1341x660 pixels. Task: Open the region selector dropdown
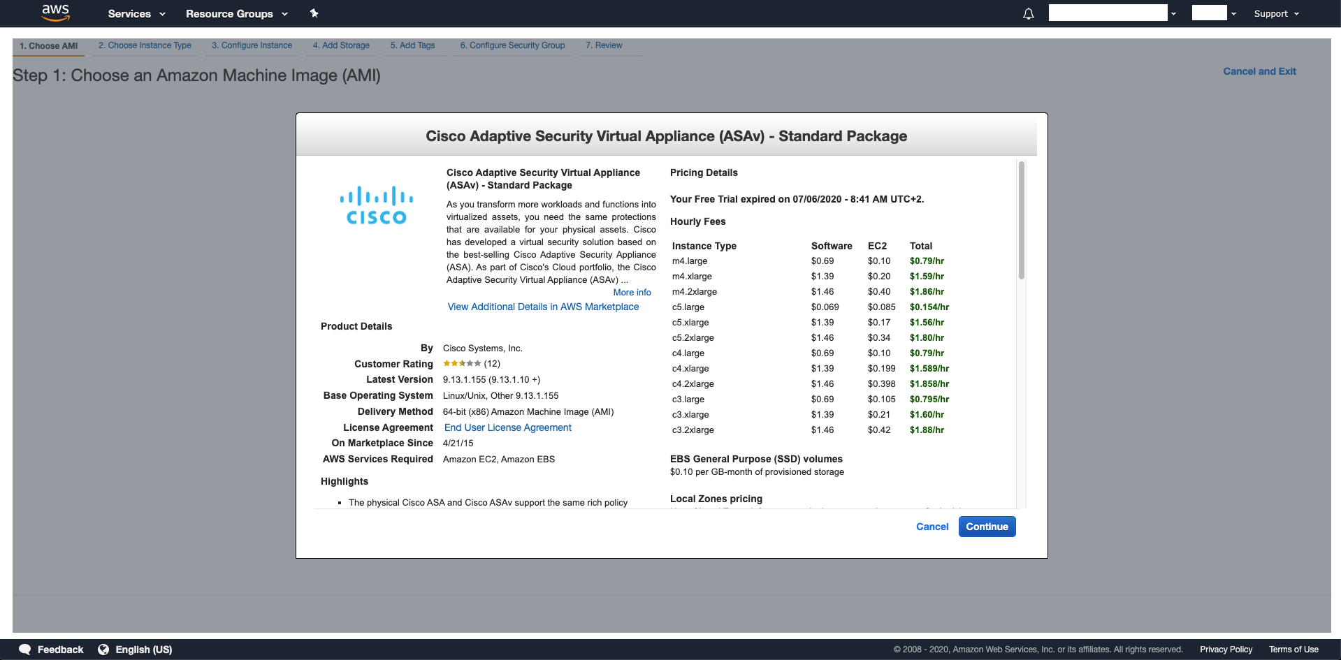tap(1214, 13)
